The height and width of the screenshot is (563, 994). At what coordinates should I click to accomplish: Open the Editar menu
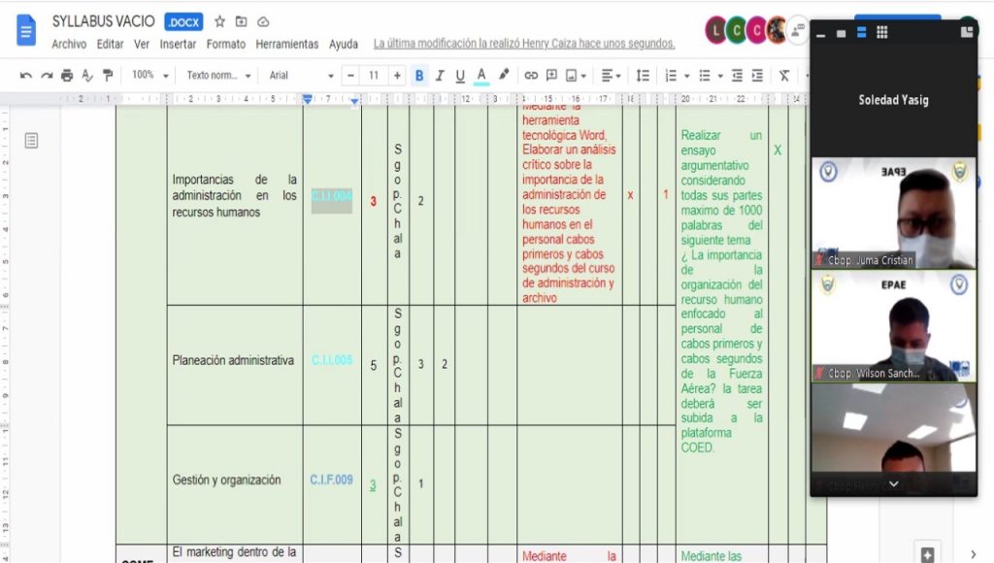(x=111, y=44)
